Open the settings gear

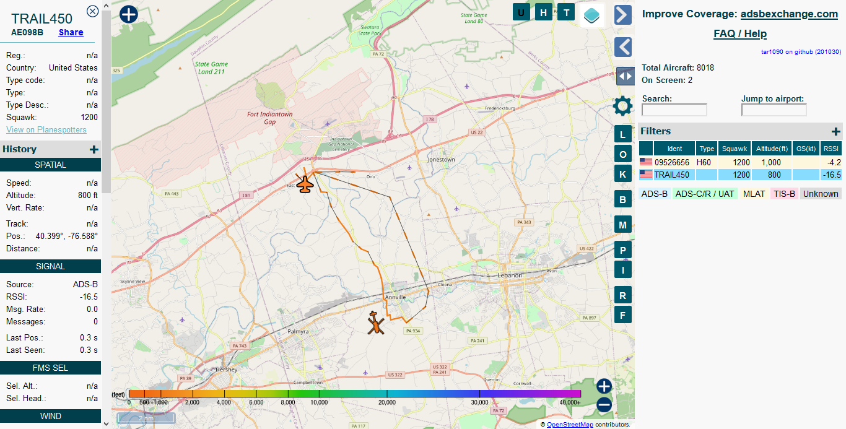pyautogui.click(x=622, y=106)
